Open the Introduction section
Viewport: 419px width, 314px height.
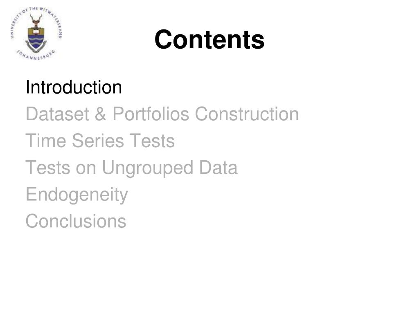[74, 87]
